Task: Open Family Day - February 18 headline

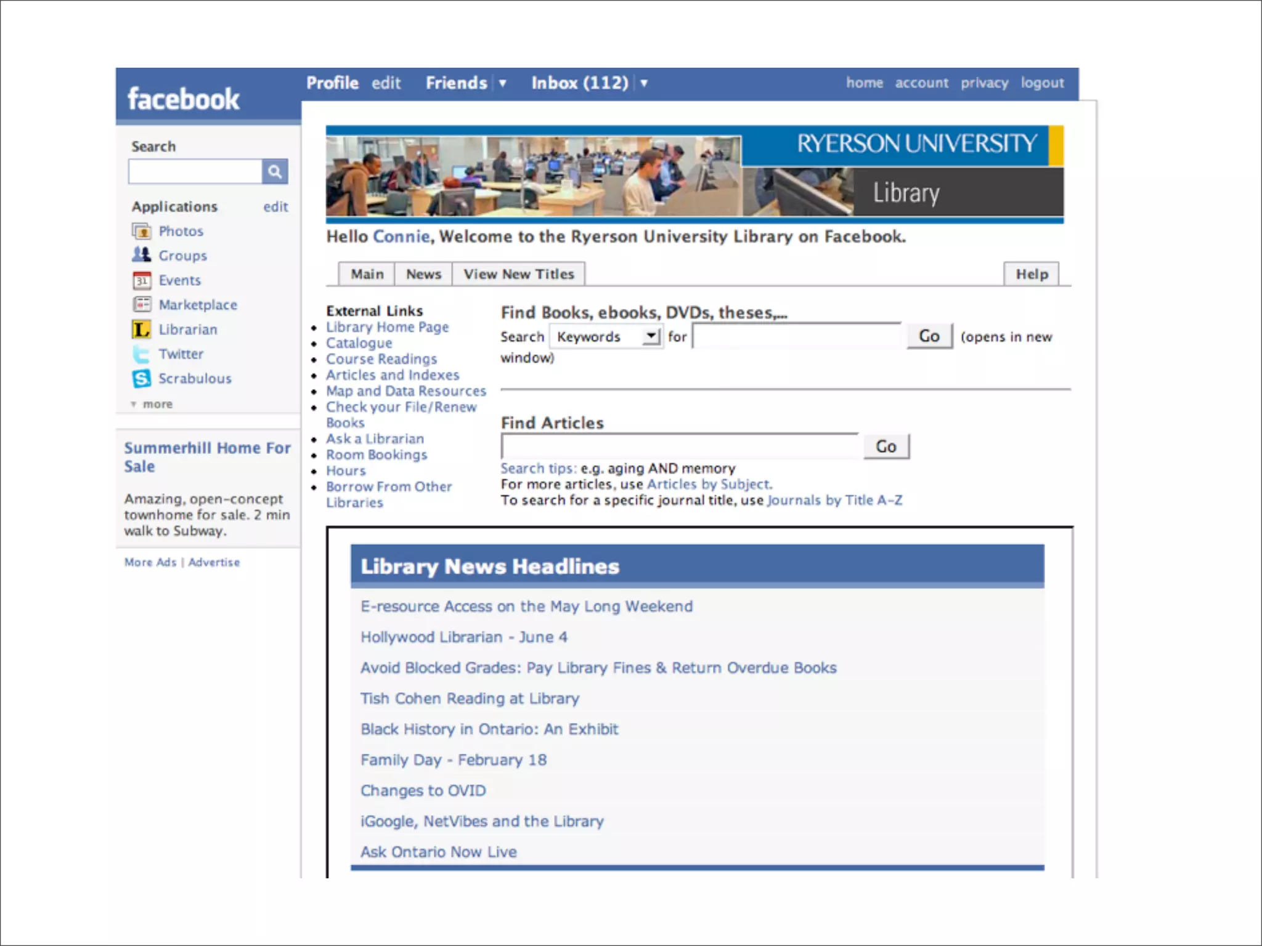Action: click(x=454, y=760)
